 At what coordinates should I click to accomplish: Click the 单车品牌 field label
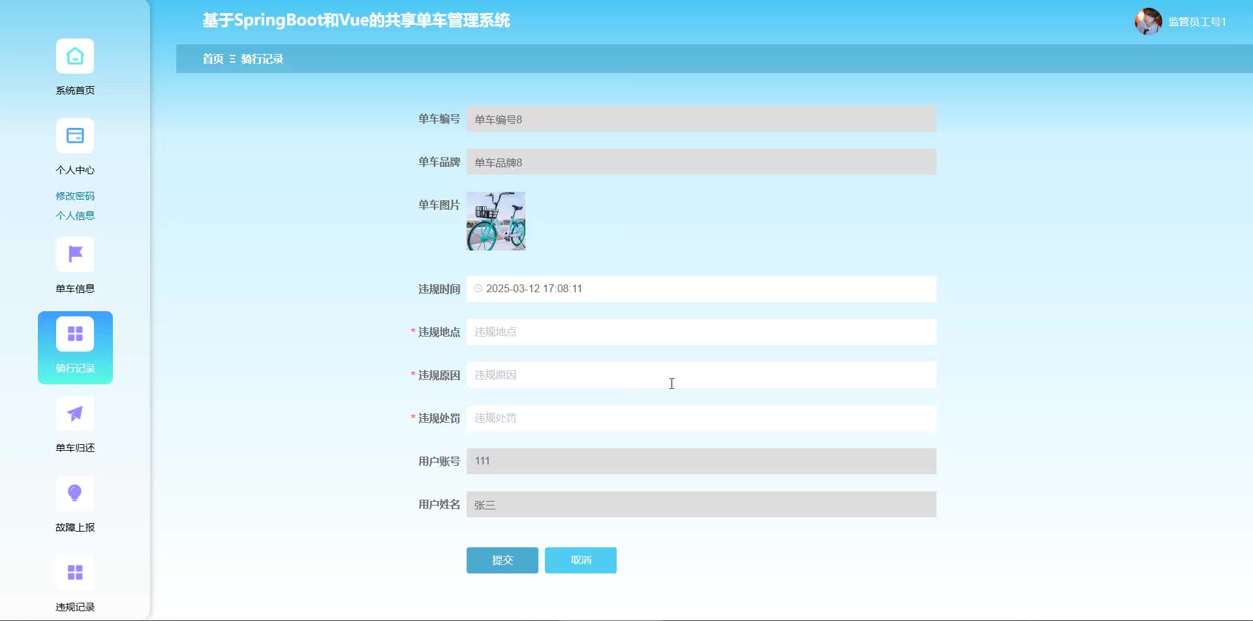click(x=439, y=162)
